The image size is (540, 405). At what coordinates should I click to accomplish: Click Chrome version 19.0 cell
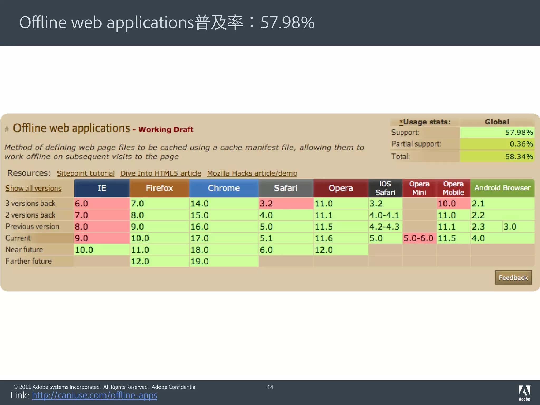tap(224, 261)
